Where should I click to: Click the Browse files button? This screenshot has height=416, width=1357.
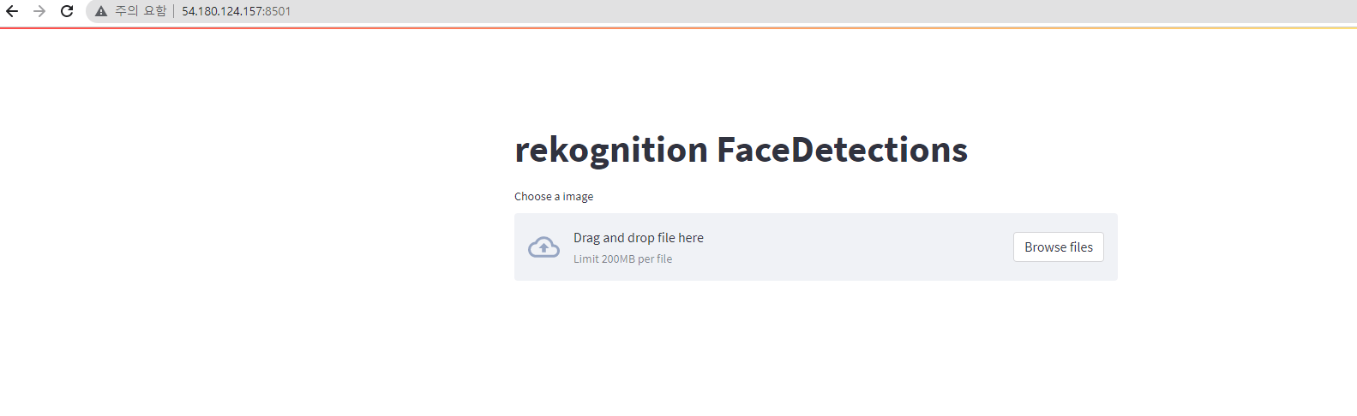click(1059, 247)
